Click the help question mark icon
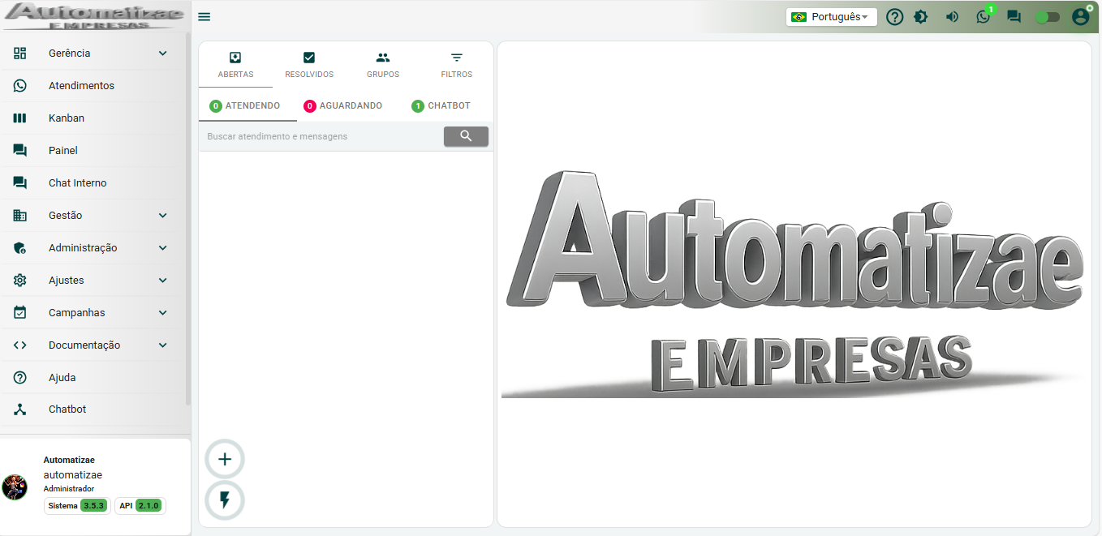This screenshot has width=1102, height=536. 894,16
